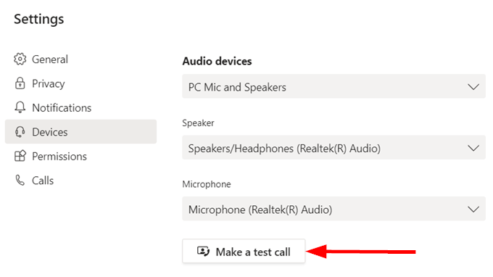The height and width of the screenshot is (277, 493).
Task: Expand the Speaker dropdown chevron
Action: (473, 148)
